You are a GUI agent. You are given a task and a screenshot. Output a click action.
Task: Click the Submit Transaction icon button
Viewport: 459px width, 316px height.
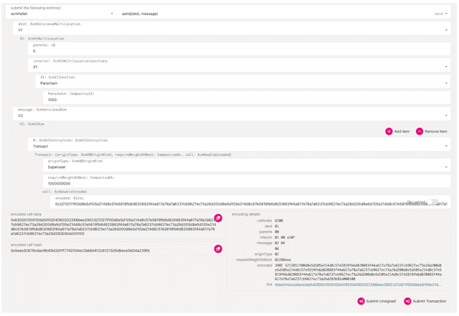point(407,301)
